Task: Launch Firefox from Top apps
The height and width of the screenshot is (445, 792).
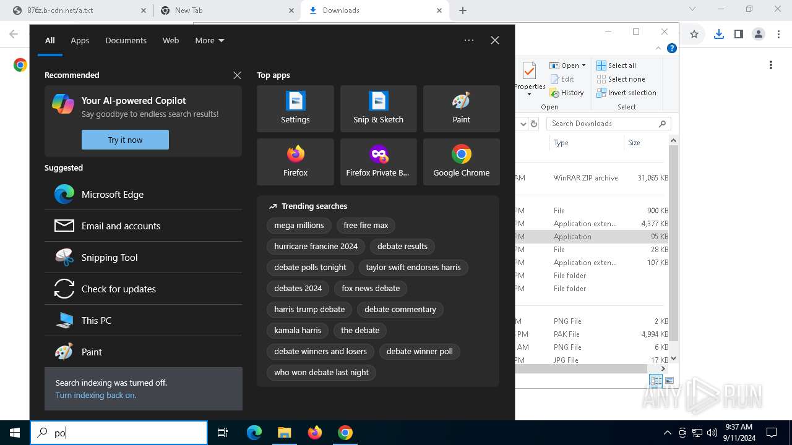Action: (x=295, y=162)
